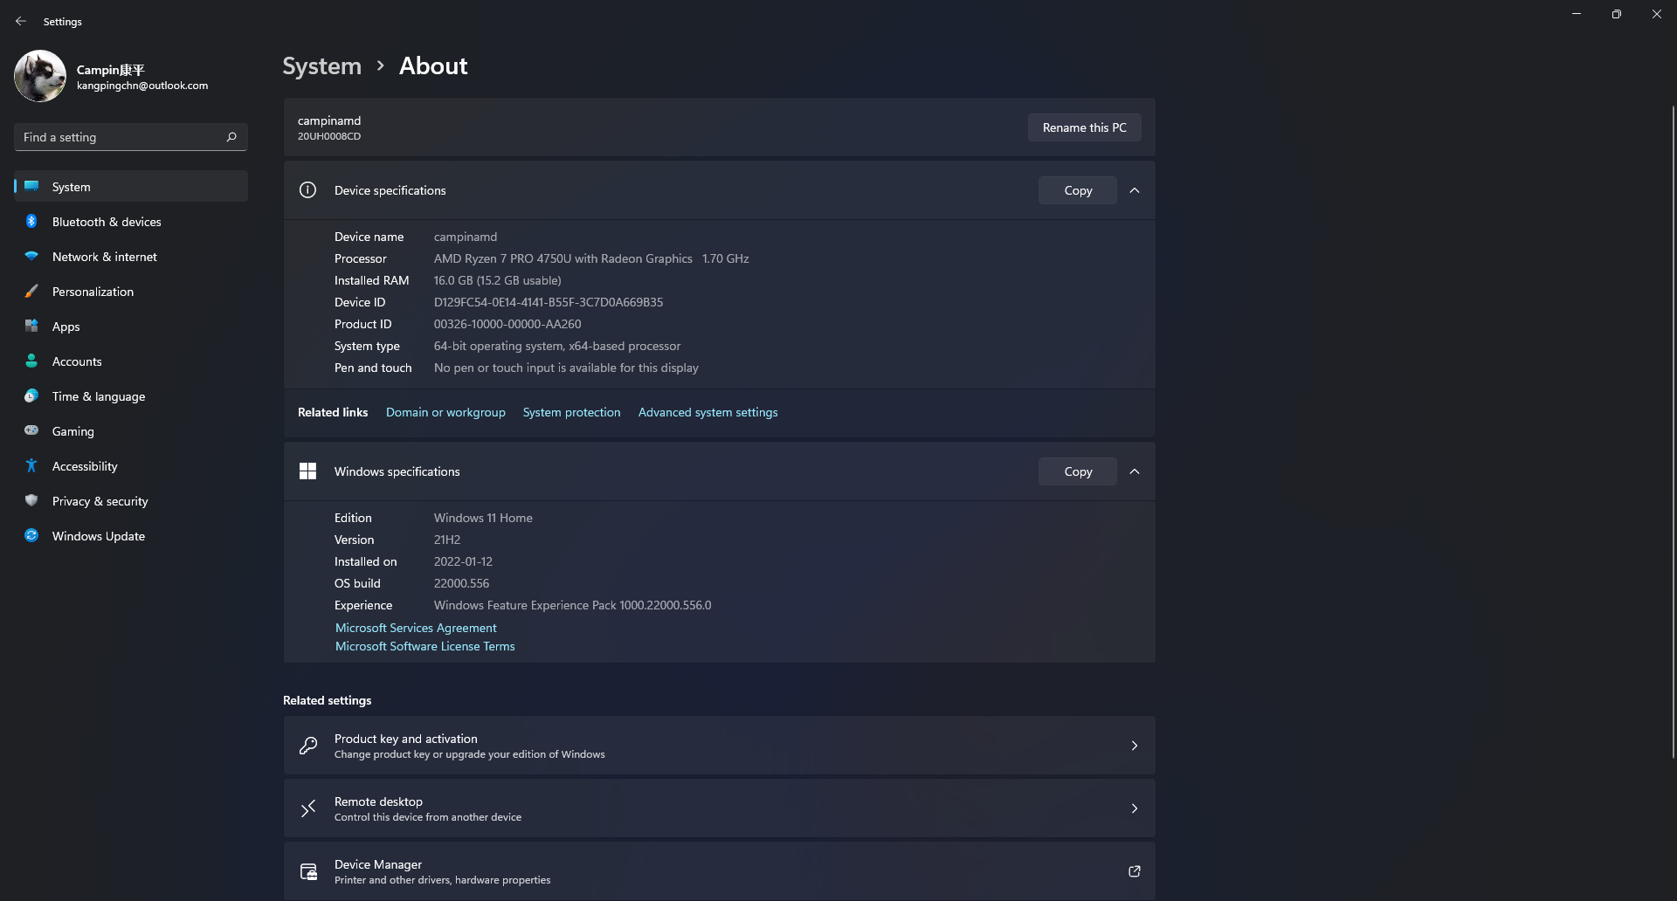Click the Gaming controller icon
This screenshot has height=901, width=1677.
[31, 430]
